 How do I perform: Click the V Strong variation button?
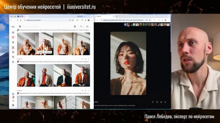(48, 52)
